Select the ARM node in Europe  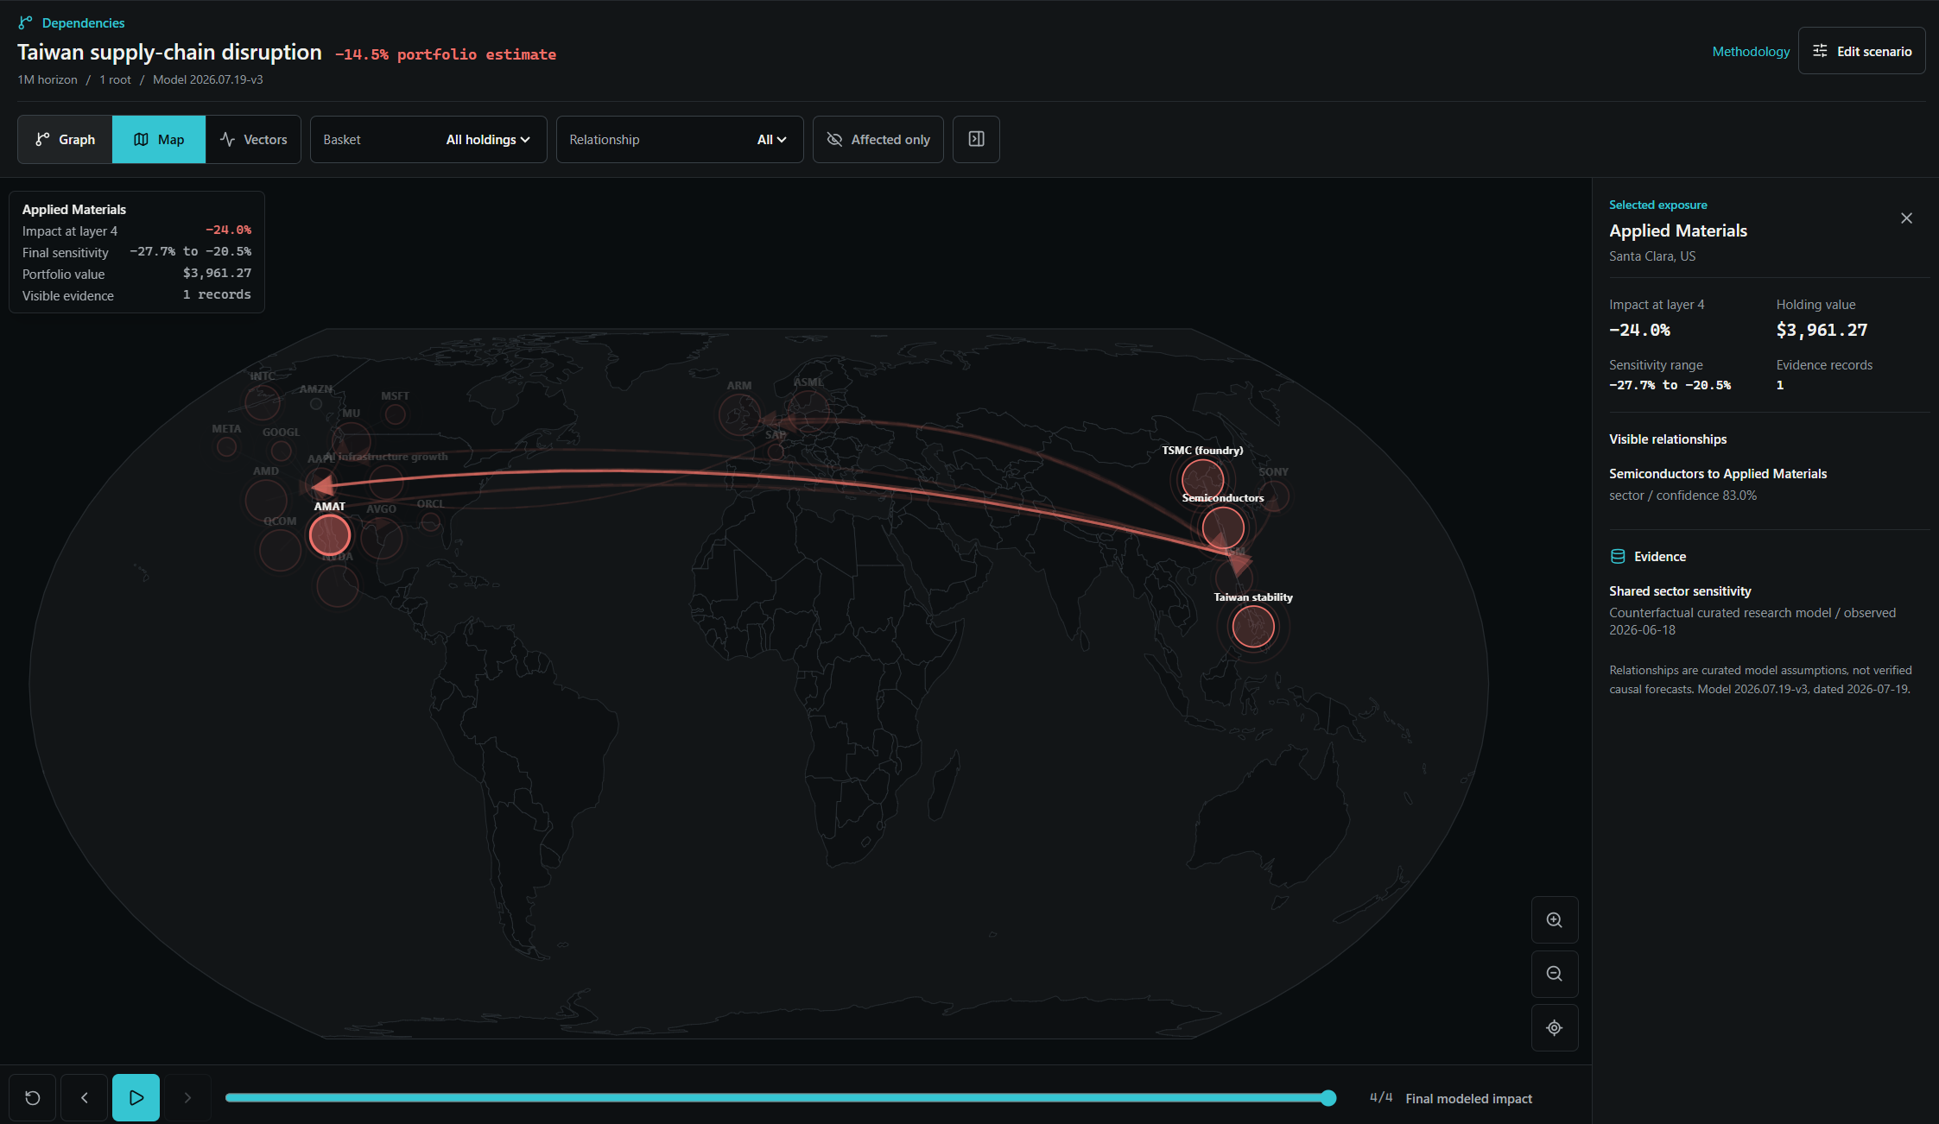pyautogui.click(x=739, y=414)
